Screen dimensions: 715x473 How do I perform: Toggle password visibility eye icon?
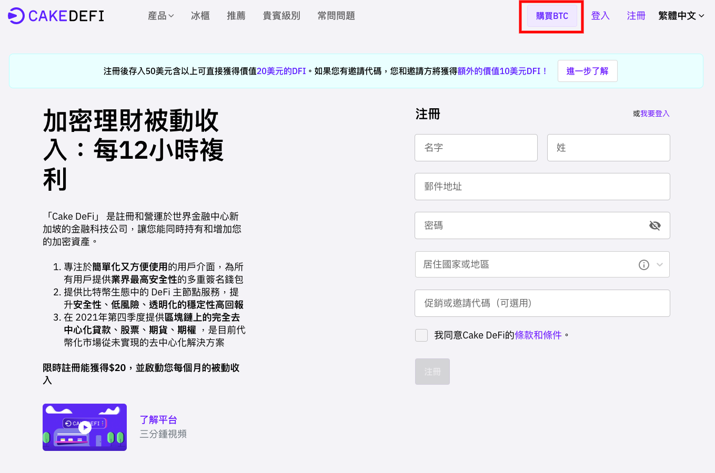[654, 225]
